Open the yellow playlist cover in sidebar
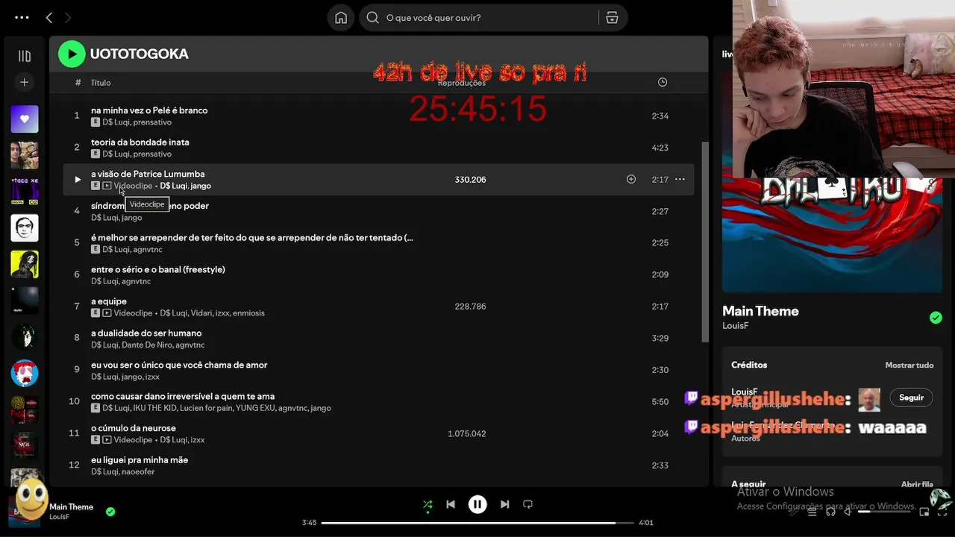This screenshot has height=537, width=955. 25,264
